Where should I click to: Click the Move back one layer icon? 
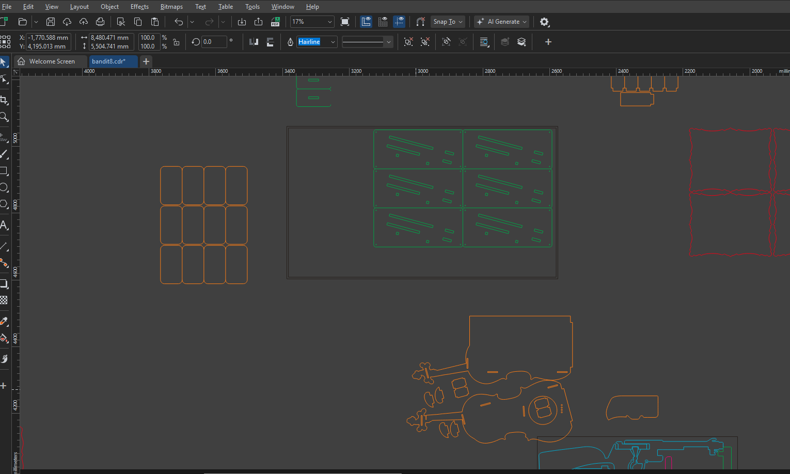point(522,42)
